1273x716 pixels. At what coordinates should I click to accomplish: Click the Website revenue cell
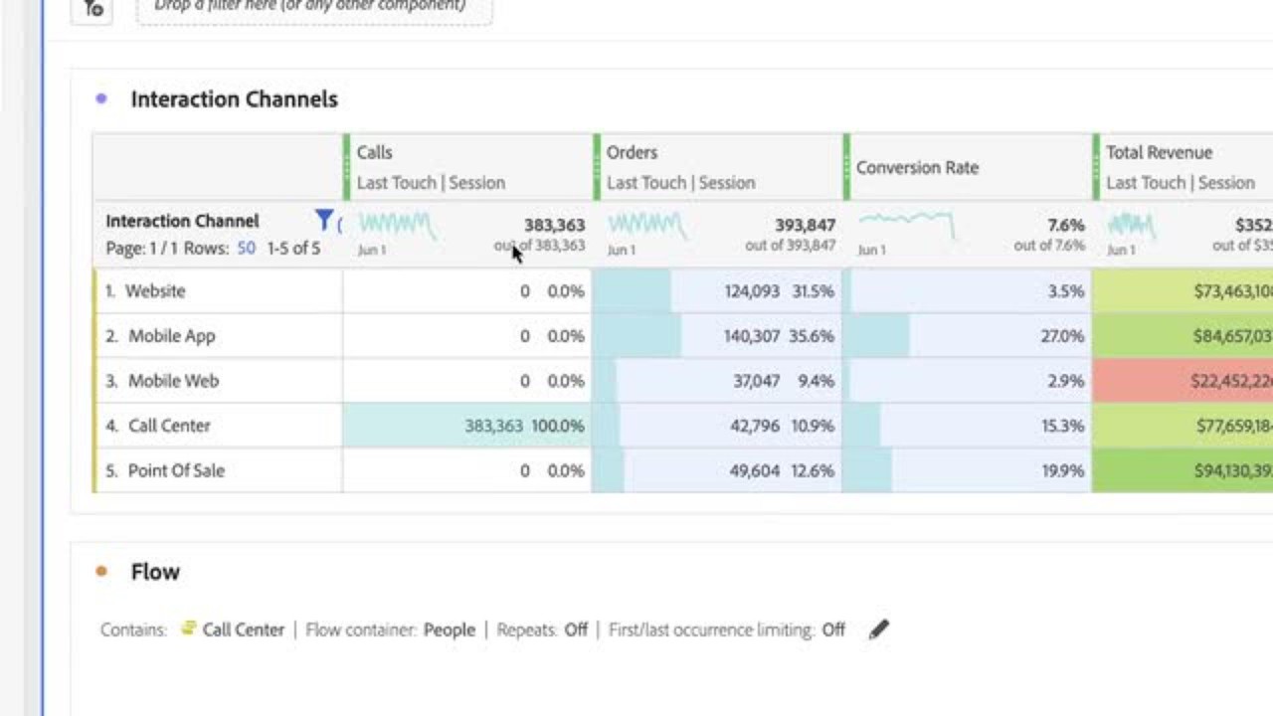pyautogui.click(x=1182, y=290)
